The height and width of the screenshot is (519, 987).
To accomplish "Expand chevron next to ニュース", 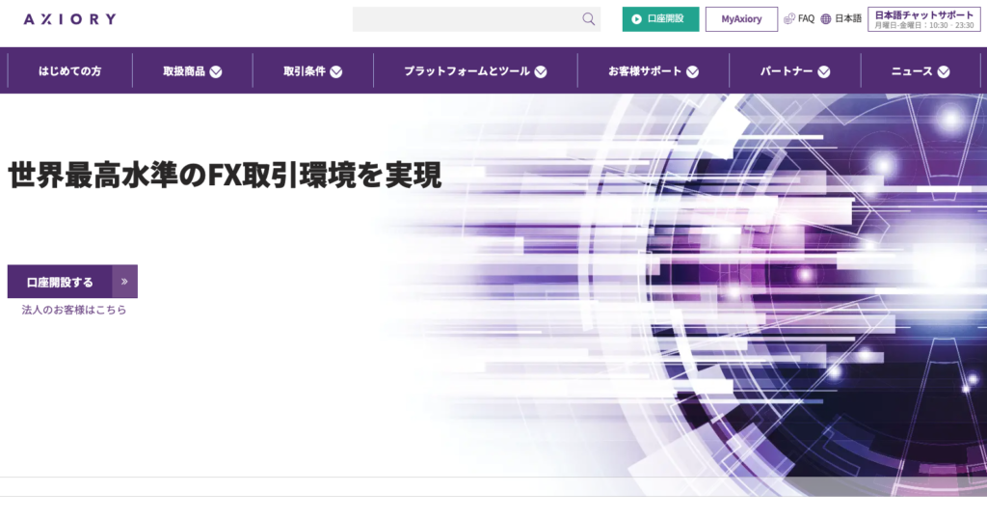I will (x=944, y=71).
